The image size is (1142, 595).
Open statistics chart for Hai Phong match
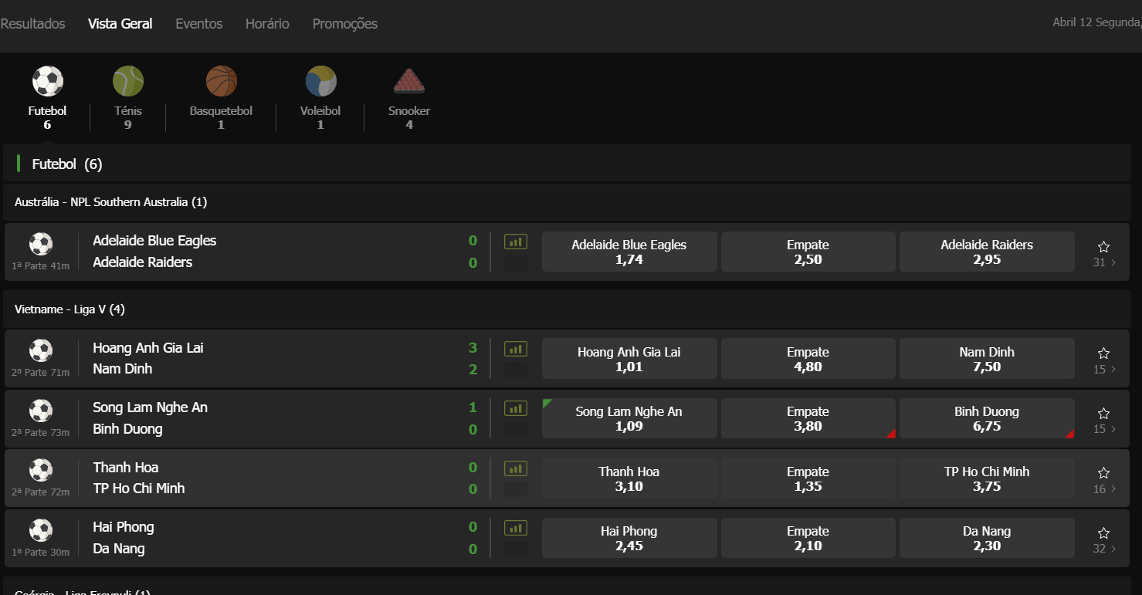tap(516, 528)
